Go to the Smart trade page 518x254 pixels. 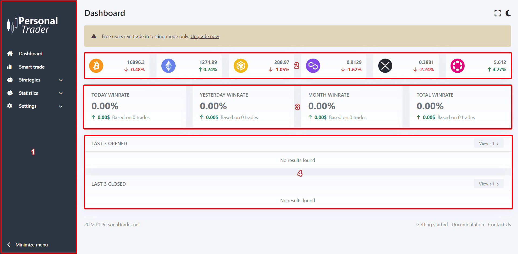pyautogui.click(x=32, y=67)
